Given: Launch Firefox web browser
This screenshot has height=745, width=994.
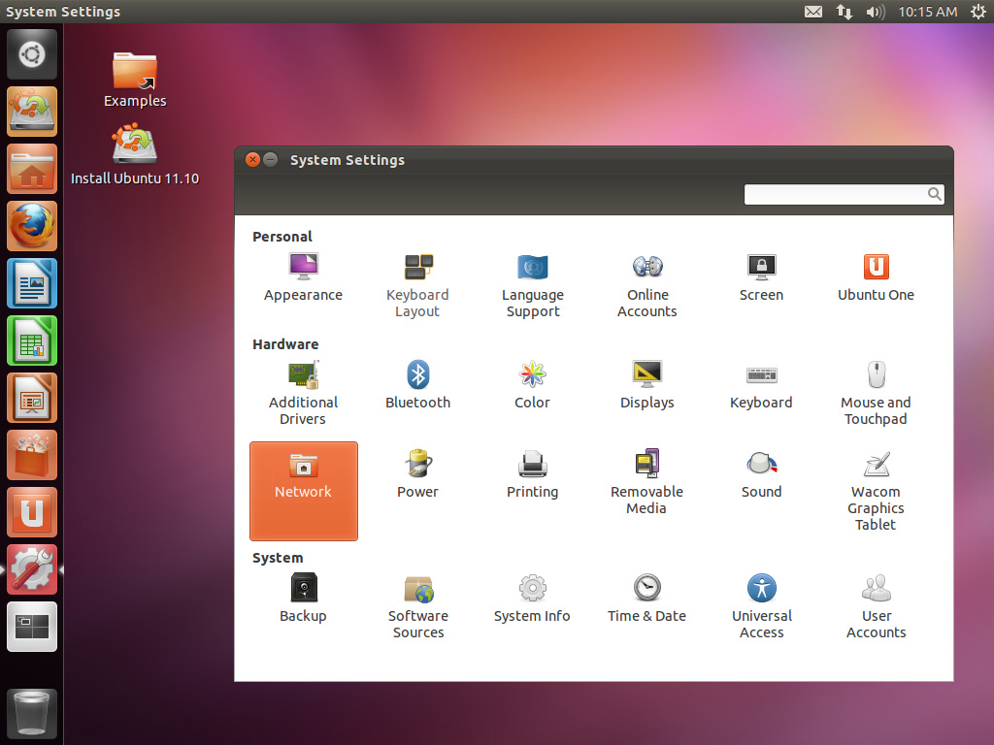Looking at the screenshot, I should tap(32, 226).
